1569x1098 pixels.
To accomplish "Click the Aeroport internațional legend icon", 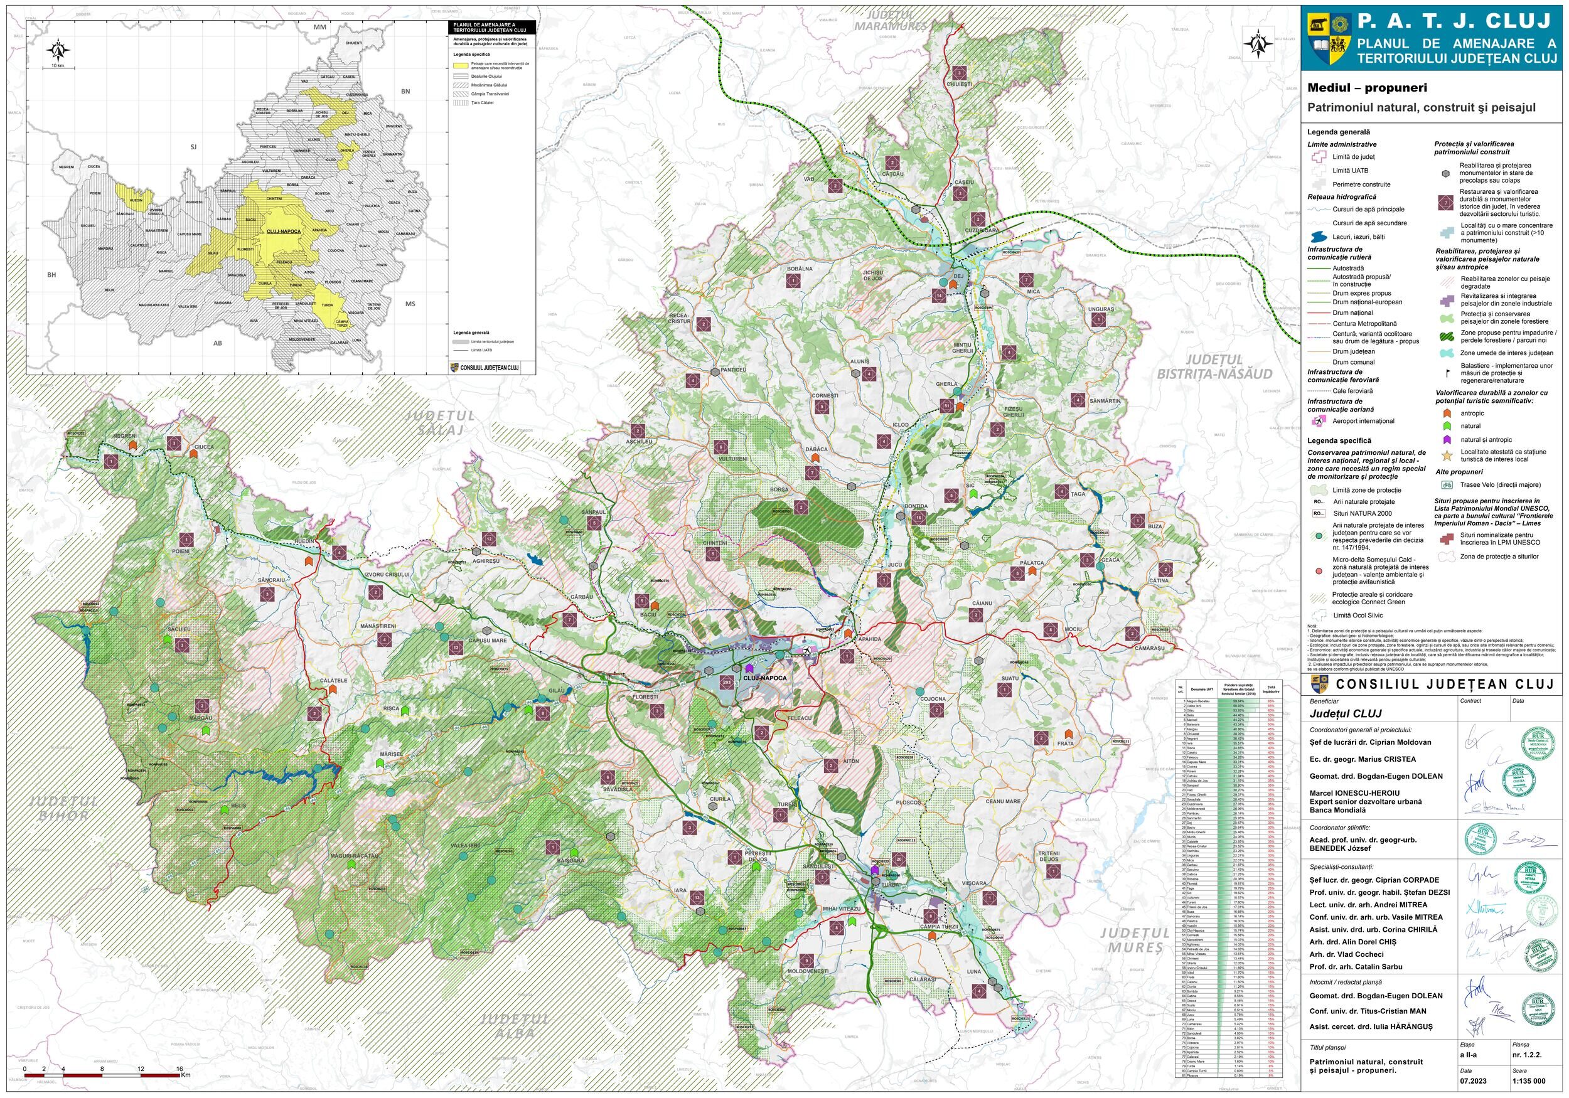I will [x=1318, y=421].
